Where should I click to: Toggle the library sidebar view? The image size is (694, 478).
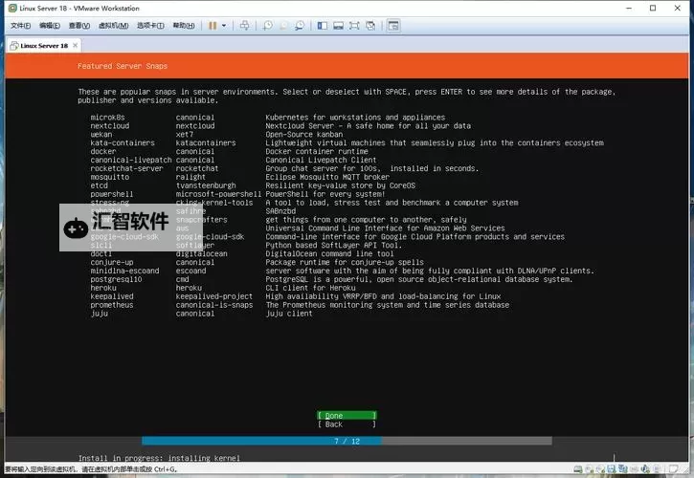[x=323, y=26]
